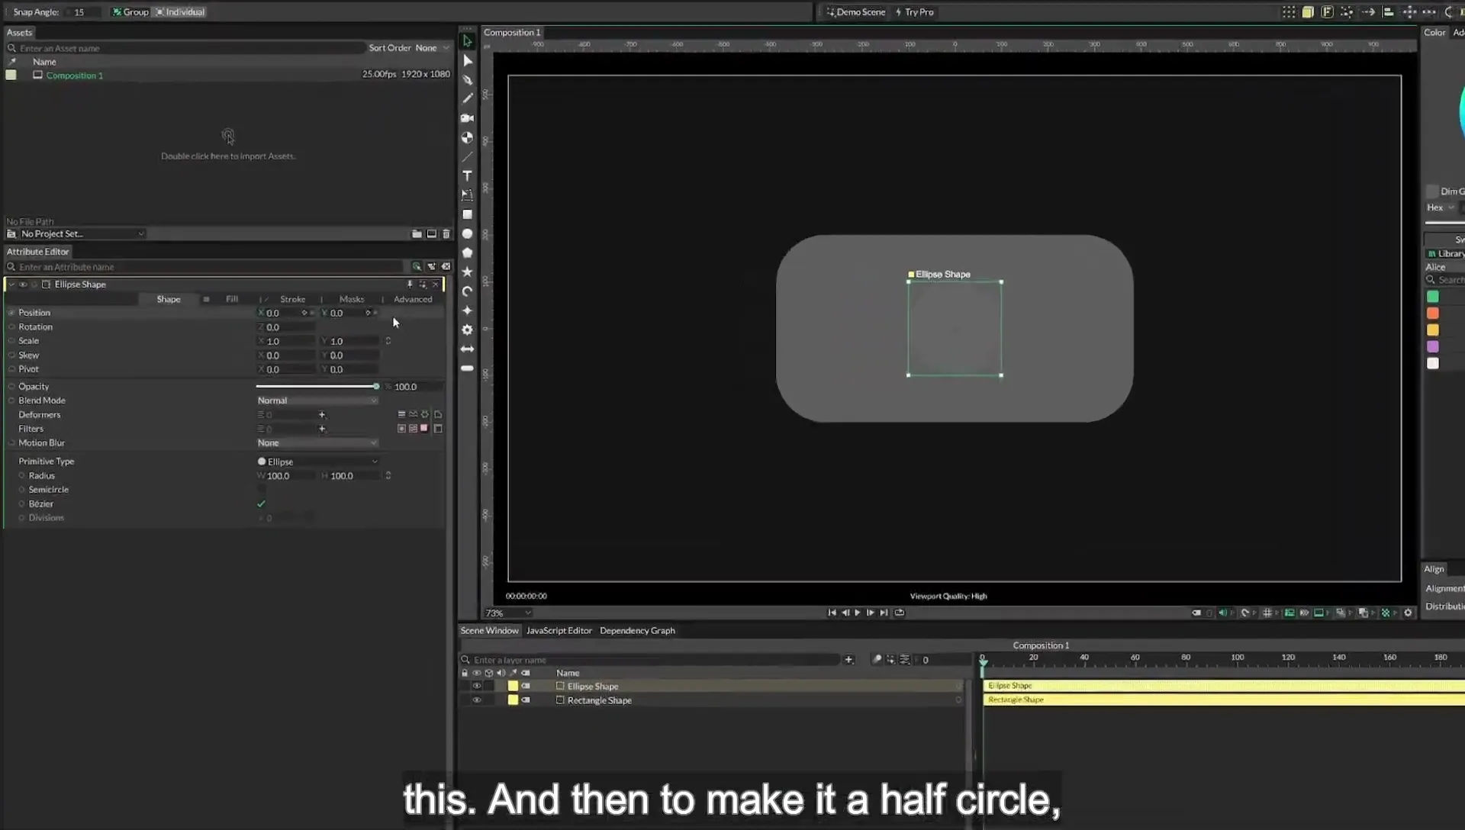The width and height of the screenshot is (1465, 830).
Task: Switch snapping mode to Group
Action: (130, 12)
